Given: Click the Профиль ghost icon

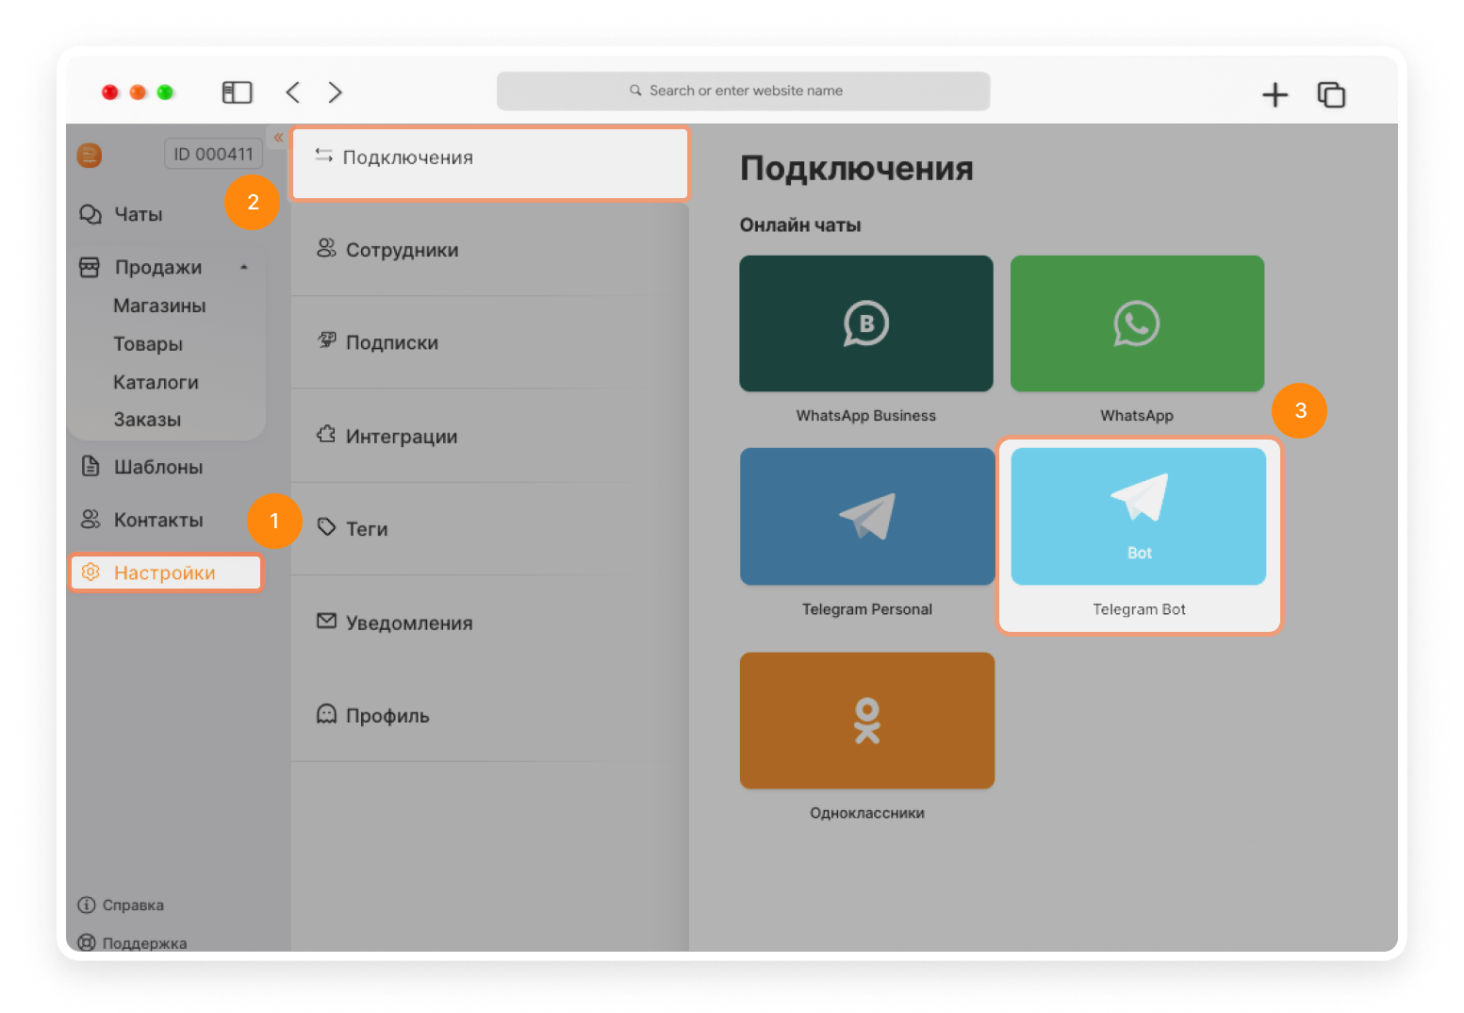Looking at the screenshot, I should [x=326, y=714].
